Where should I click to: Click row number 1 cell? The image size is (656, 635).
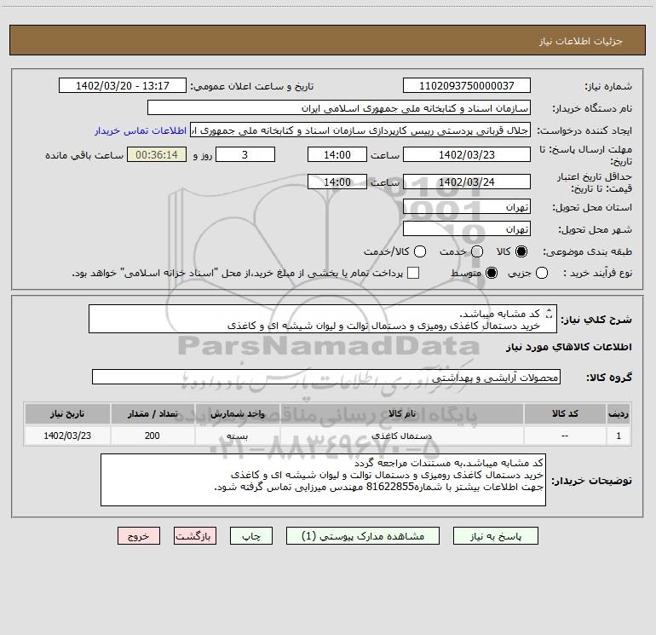[619, 436]
